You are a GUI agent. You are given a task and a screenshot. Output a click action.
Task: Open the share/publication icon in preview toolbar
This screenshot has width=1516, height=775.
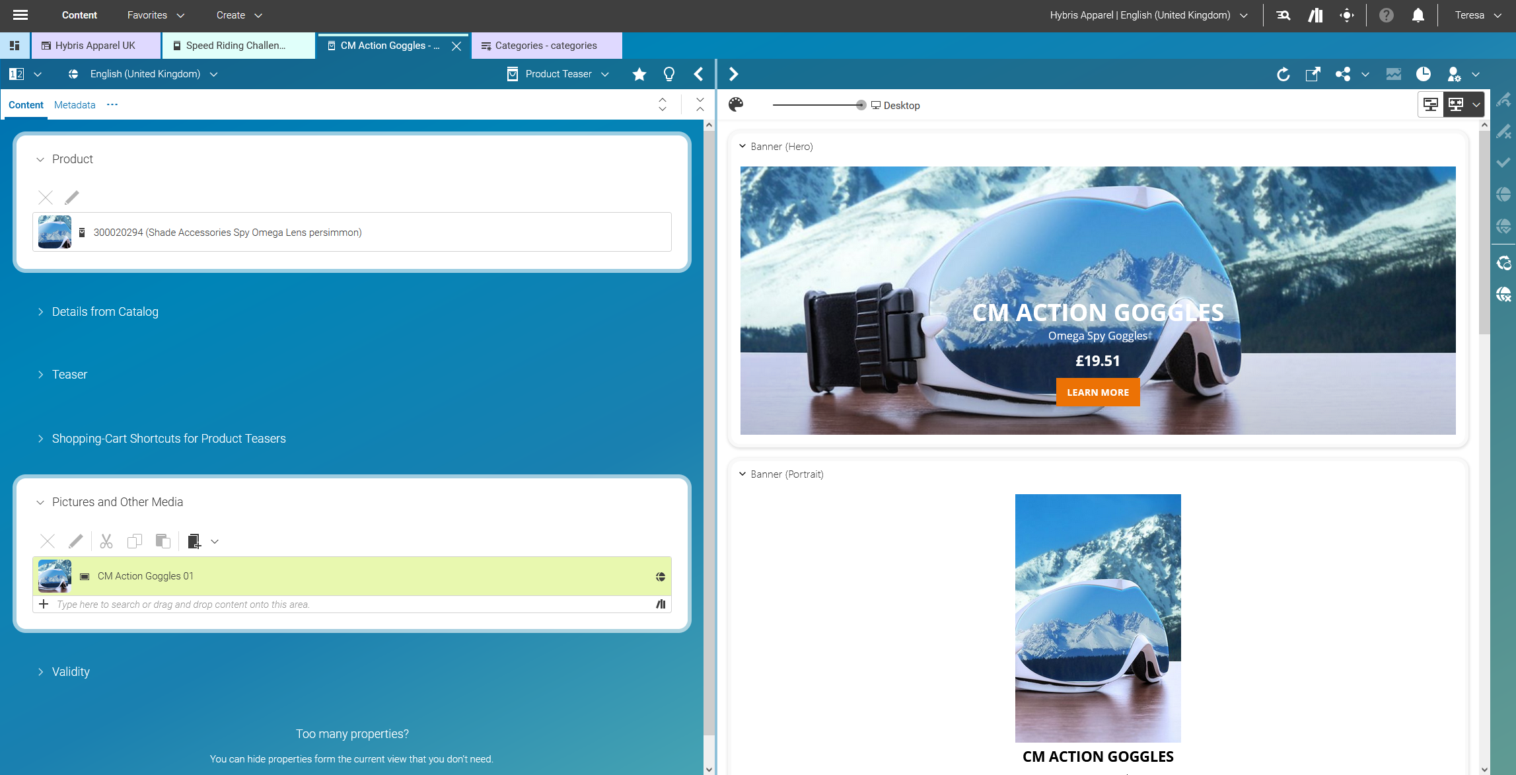[1343, 74]
